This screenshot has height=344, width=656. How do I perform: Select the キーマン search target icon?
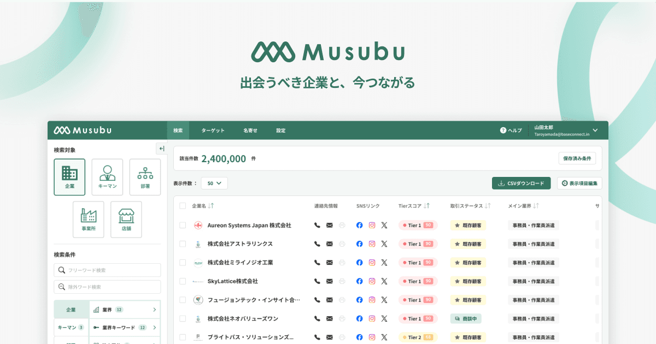tap(107, 176)
